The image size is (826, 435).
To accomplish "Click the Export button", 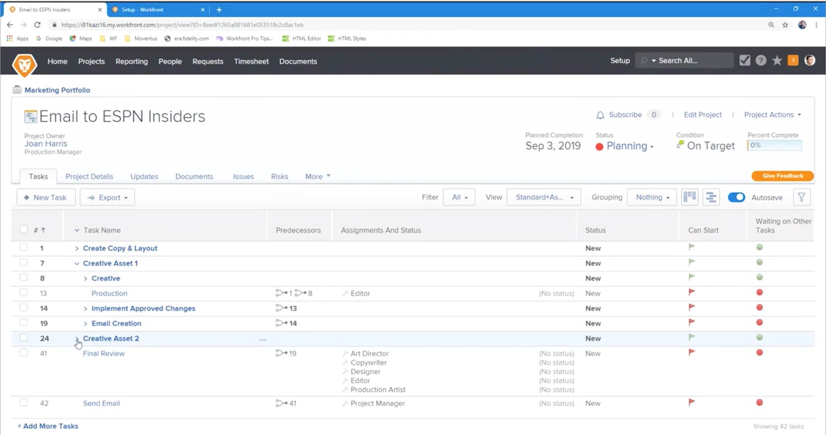I will click(107, 197).
